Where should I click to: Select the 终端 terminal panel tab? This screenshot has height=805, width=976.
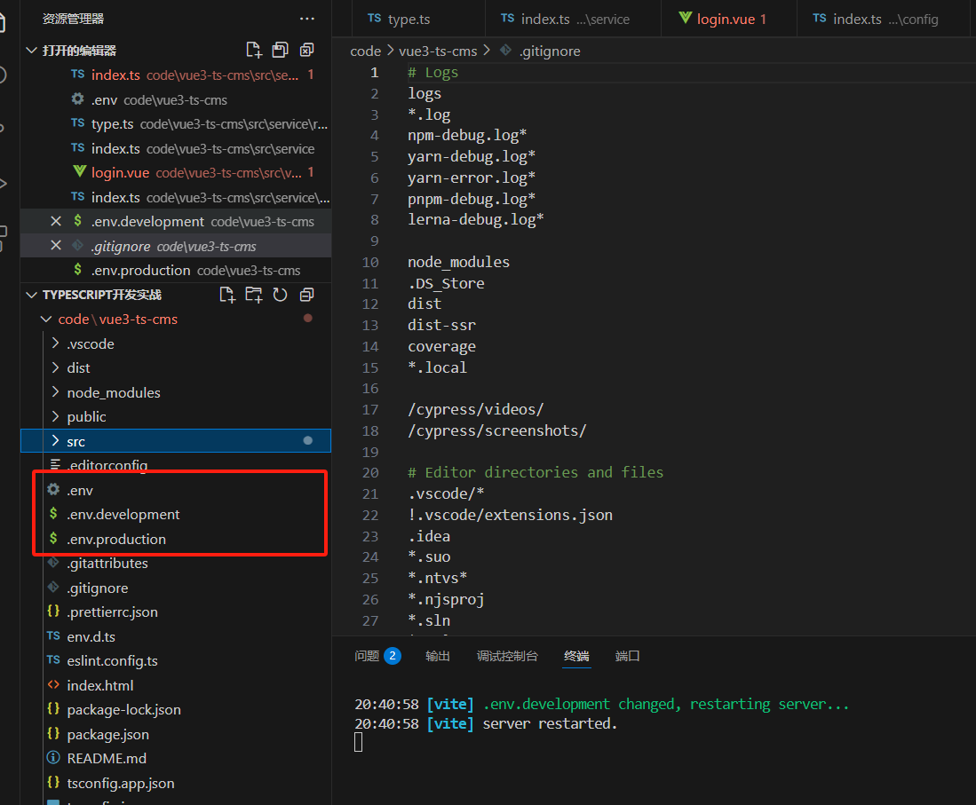pos(576,656)
